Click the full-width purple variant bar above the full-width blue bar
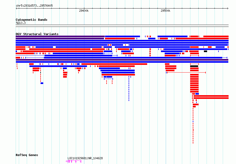The height and width of the screenshot is (164, 236). (x=122, y=60)
